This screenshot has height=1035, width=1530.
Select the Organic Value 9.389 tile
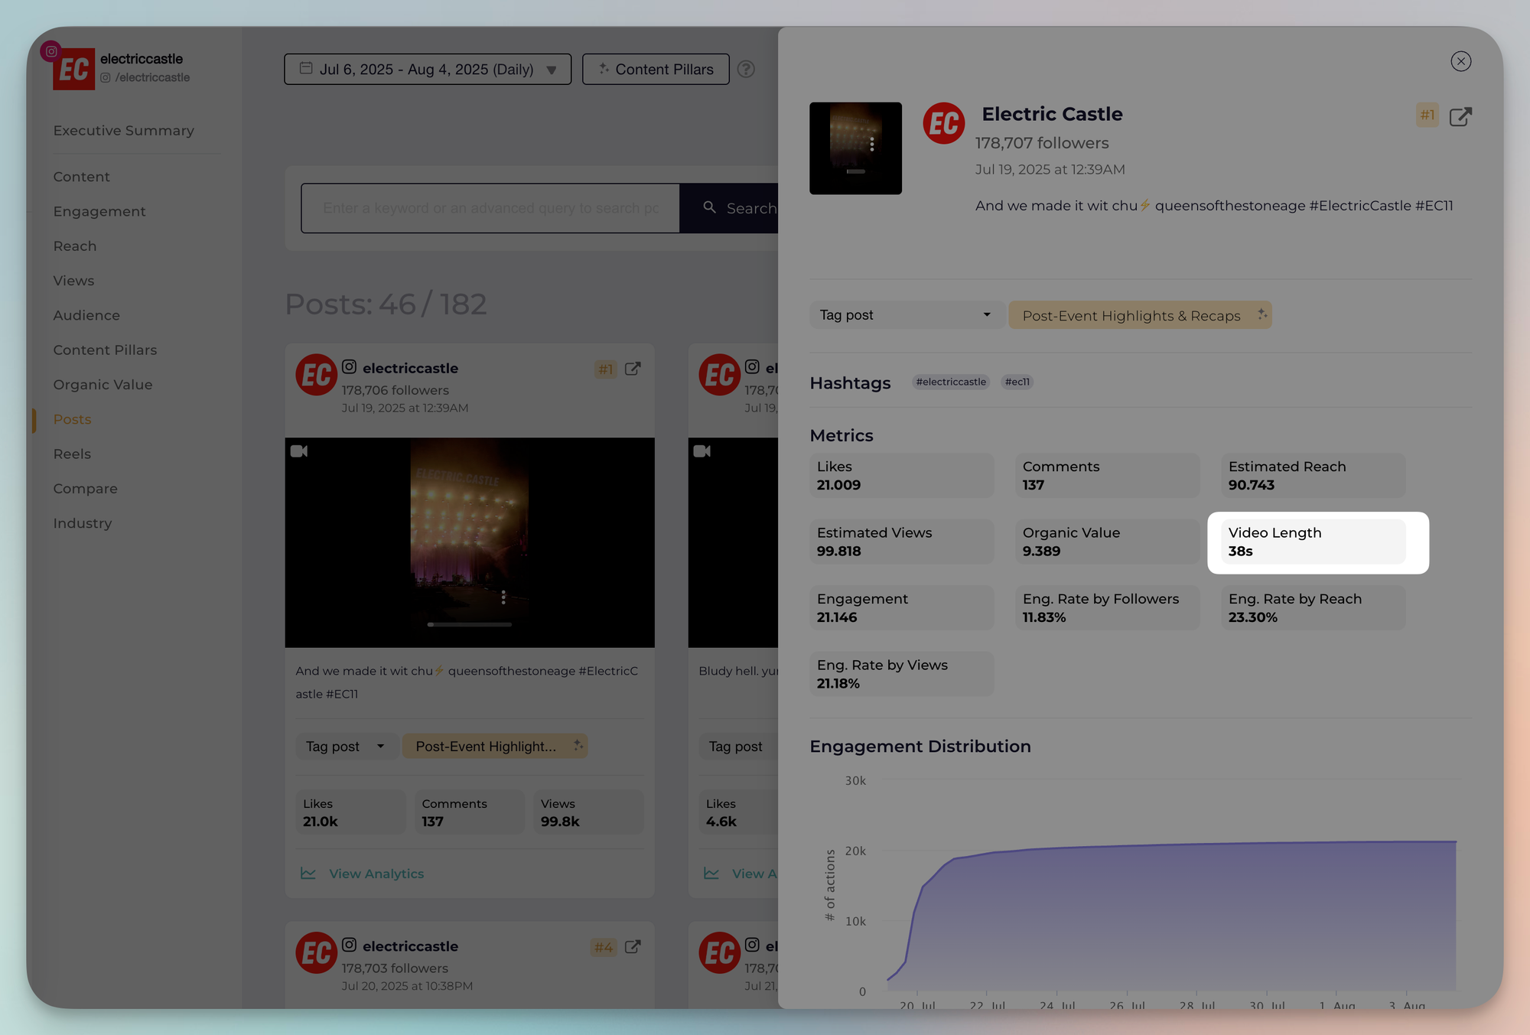click(x=1108, y=542)
